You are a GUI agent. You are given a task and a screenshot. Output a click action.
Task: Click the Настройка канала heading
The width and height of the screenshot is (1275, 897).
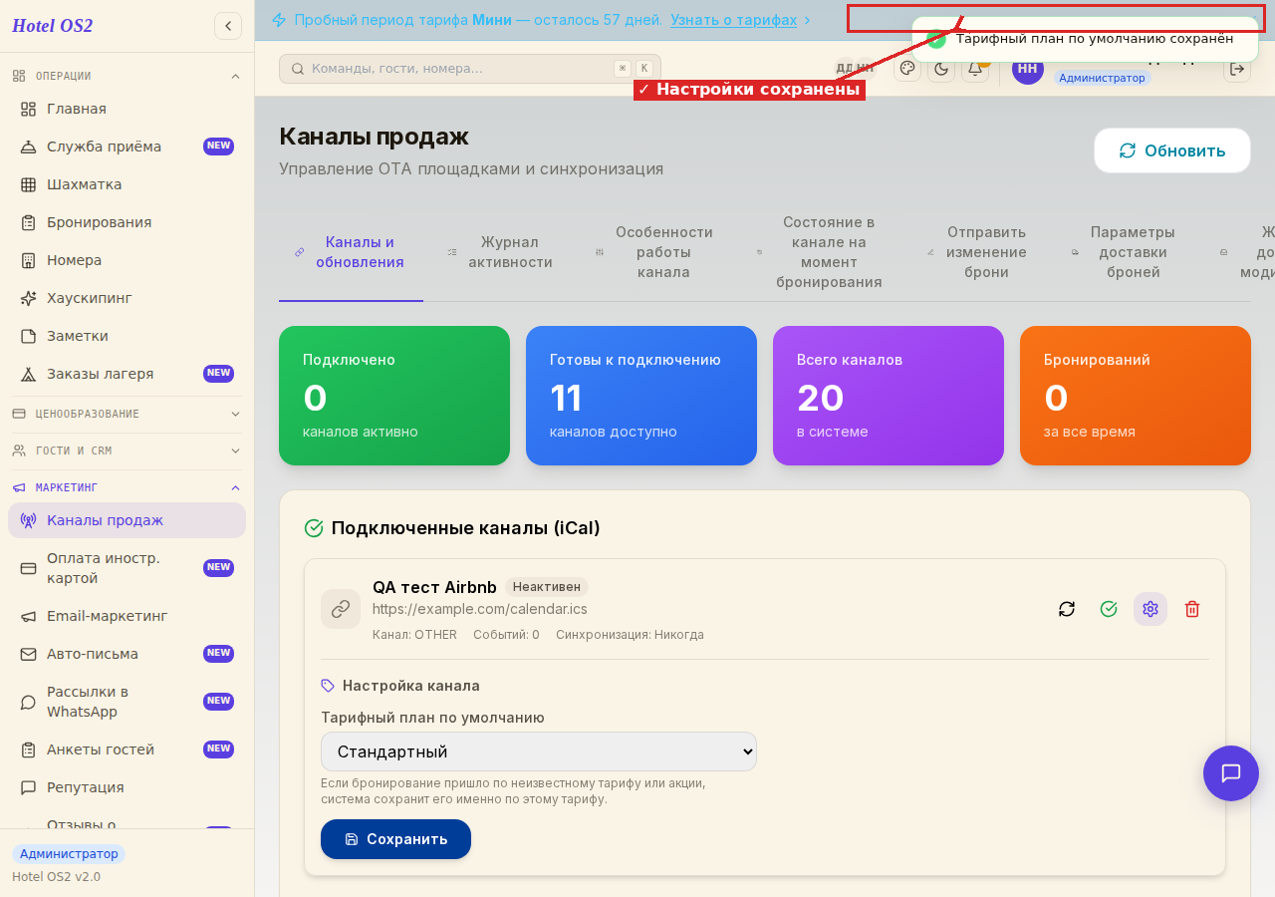click(x=410, y=686)
